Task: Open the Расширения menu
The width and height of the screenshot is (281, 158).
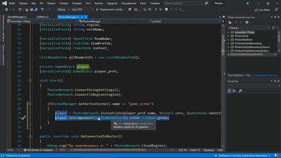Action: (x=129, y=3)
